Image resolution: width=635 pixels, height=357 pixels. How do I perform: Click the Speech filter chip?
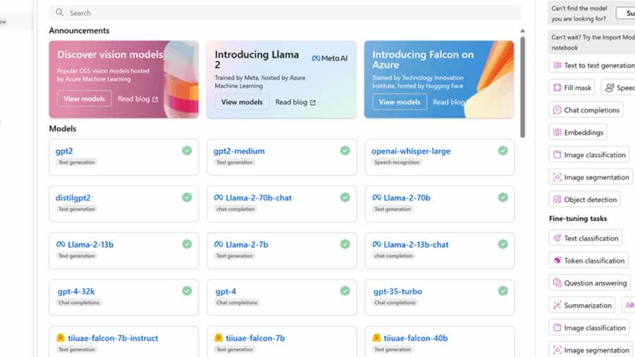tap(618, 87)
